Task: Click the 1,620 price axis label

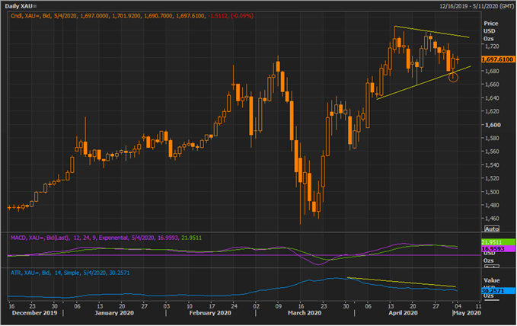Action: coord(492,111)
